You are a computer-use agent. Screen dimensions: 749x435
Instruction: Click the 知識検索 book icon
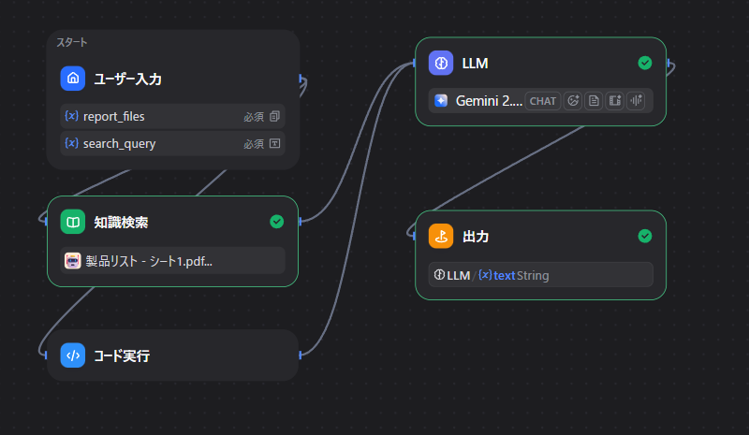click(73, 222)
